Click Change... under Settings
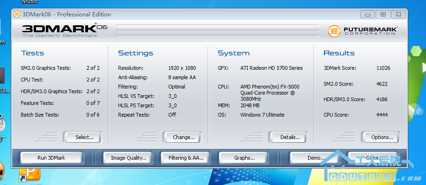 coord(182,137)
